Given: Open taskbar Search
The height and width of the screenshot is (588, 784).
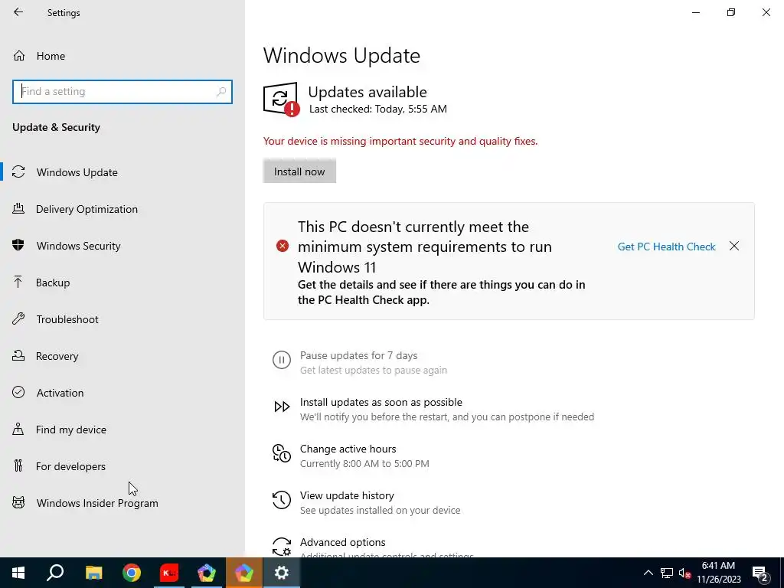Looking at the screenshot, I should click(x=55, y=573).
